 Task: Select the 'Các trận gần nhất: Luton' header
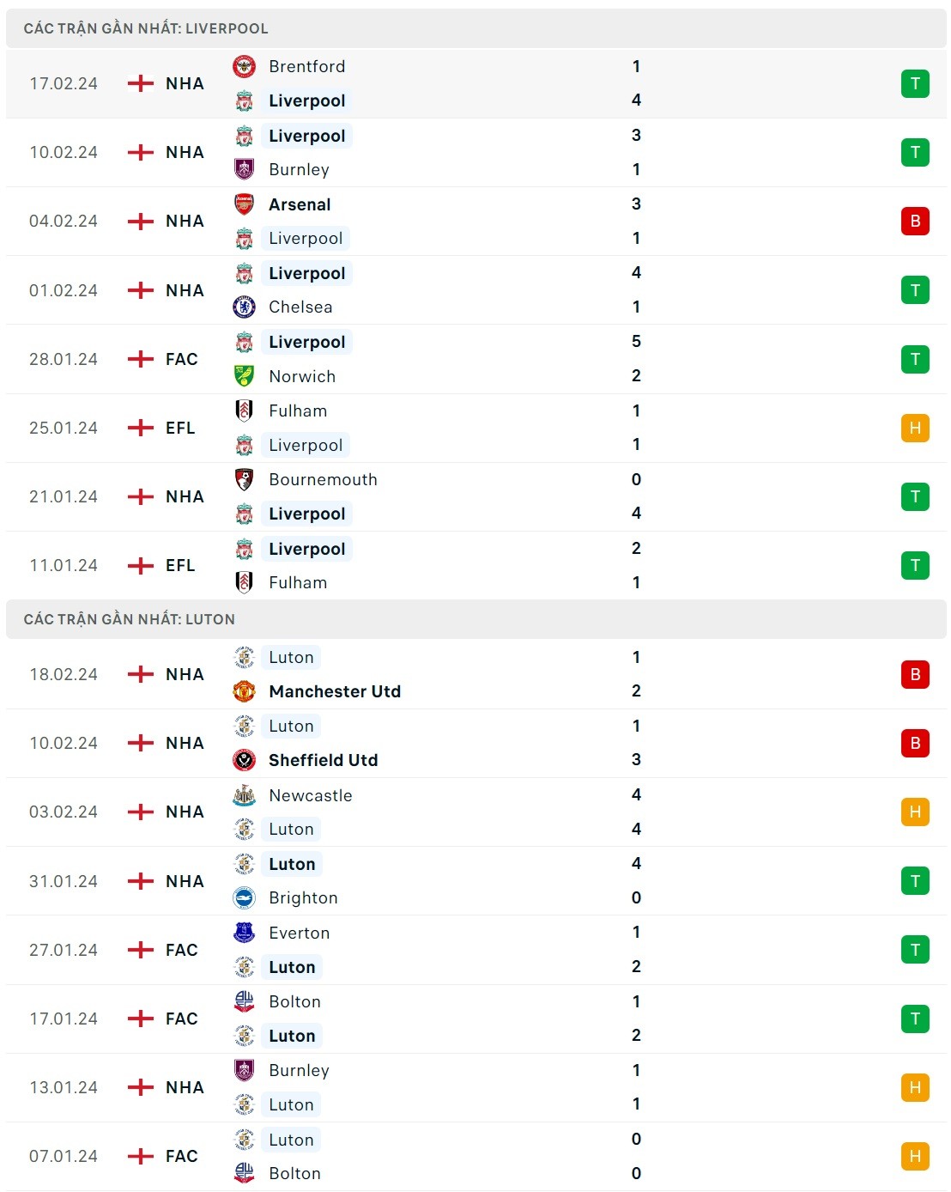pyautogui.click(x=130, y=619)
